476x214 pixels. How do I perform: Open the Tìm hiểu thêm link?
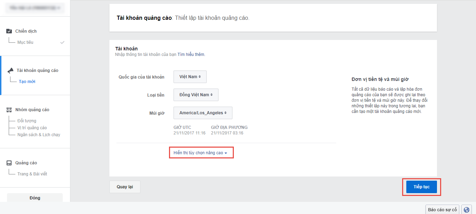click(x=191, y=55)
